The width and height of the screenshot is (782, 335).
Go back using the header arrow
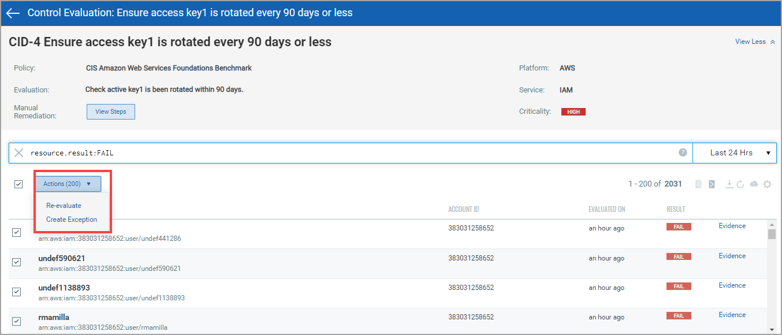pyautogui.click(x=13, y=13)
